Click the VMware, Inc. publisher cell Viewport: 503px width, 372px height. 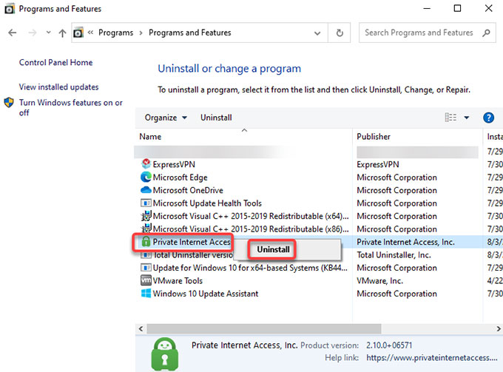379,281
